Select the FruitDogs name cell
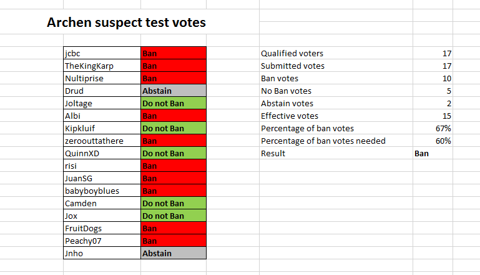The width and height of the screenshot is (480, 275). (x=102, y=228)
